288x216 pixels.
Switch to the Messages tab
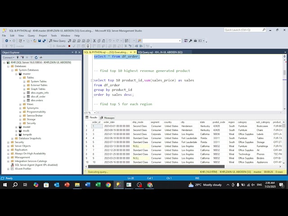(107, 118)
